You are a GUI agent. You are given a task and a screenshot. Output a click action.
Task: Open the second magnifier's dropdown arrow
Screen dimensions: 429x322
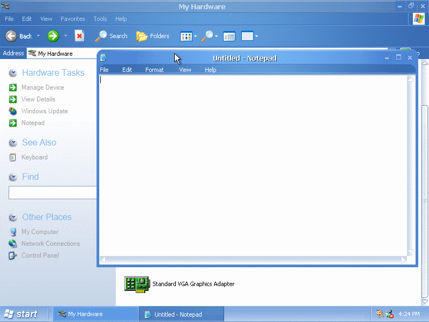tap(217, 36)
